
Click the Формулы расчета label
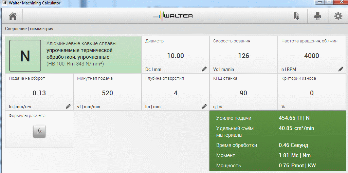tap(27, 116)
